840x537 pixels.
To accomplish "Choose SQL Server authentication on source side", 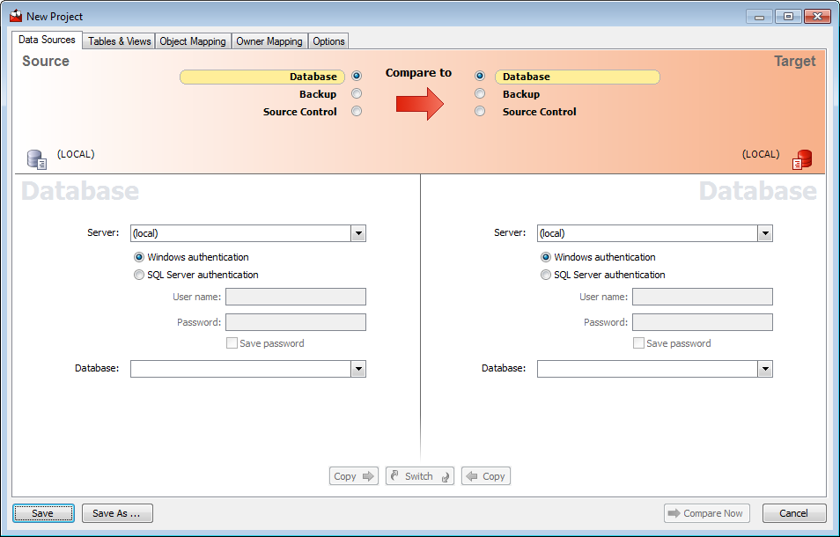I will point(139,275).
